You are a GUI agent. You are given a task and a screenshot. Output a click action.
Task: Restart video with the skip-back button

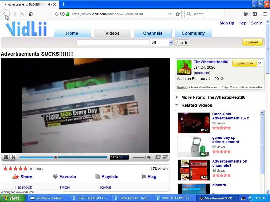pyautogui.click(x=13, y=157)
